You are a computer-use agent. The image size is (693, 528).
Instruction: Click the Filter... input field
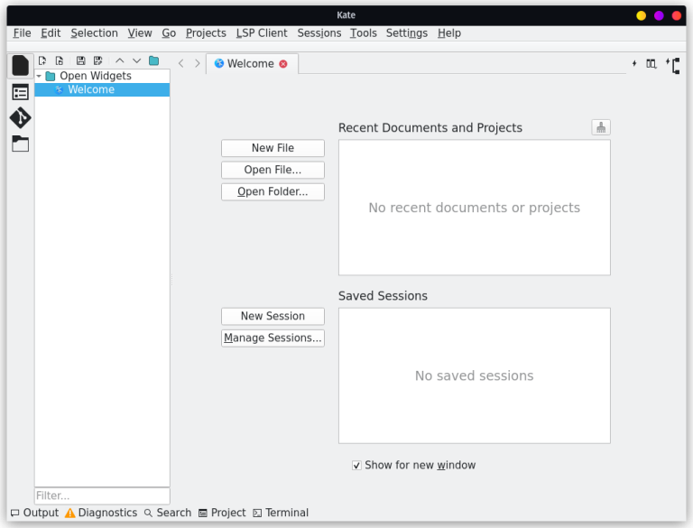pos(101,496)
